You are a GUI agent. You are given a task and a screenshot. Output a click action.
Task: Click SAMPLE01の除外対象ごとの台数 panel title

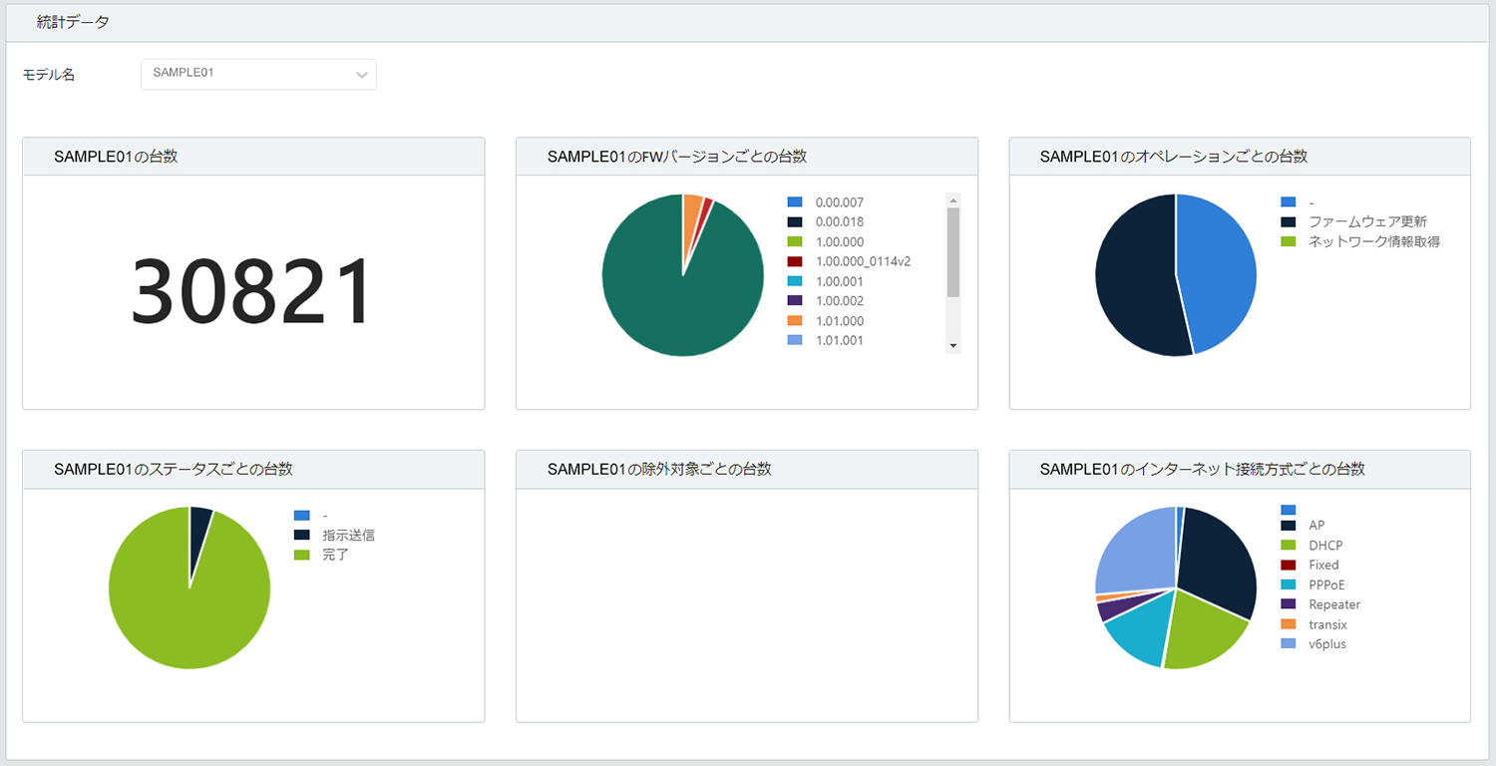coord(659,469)
